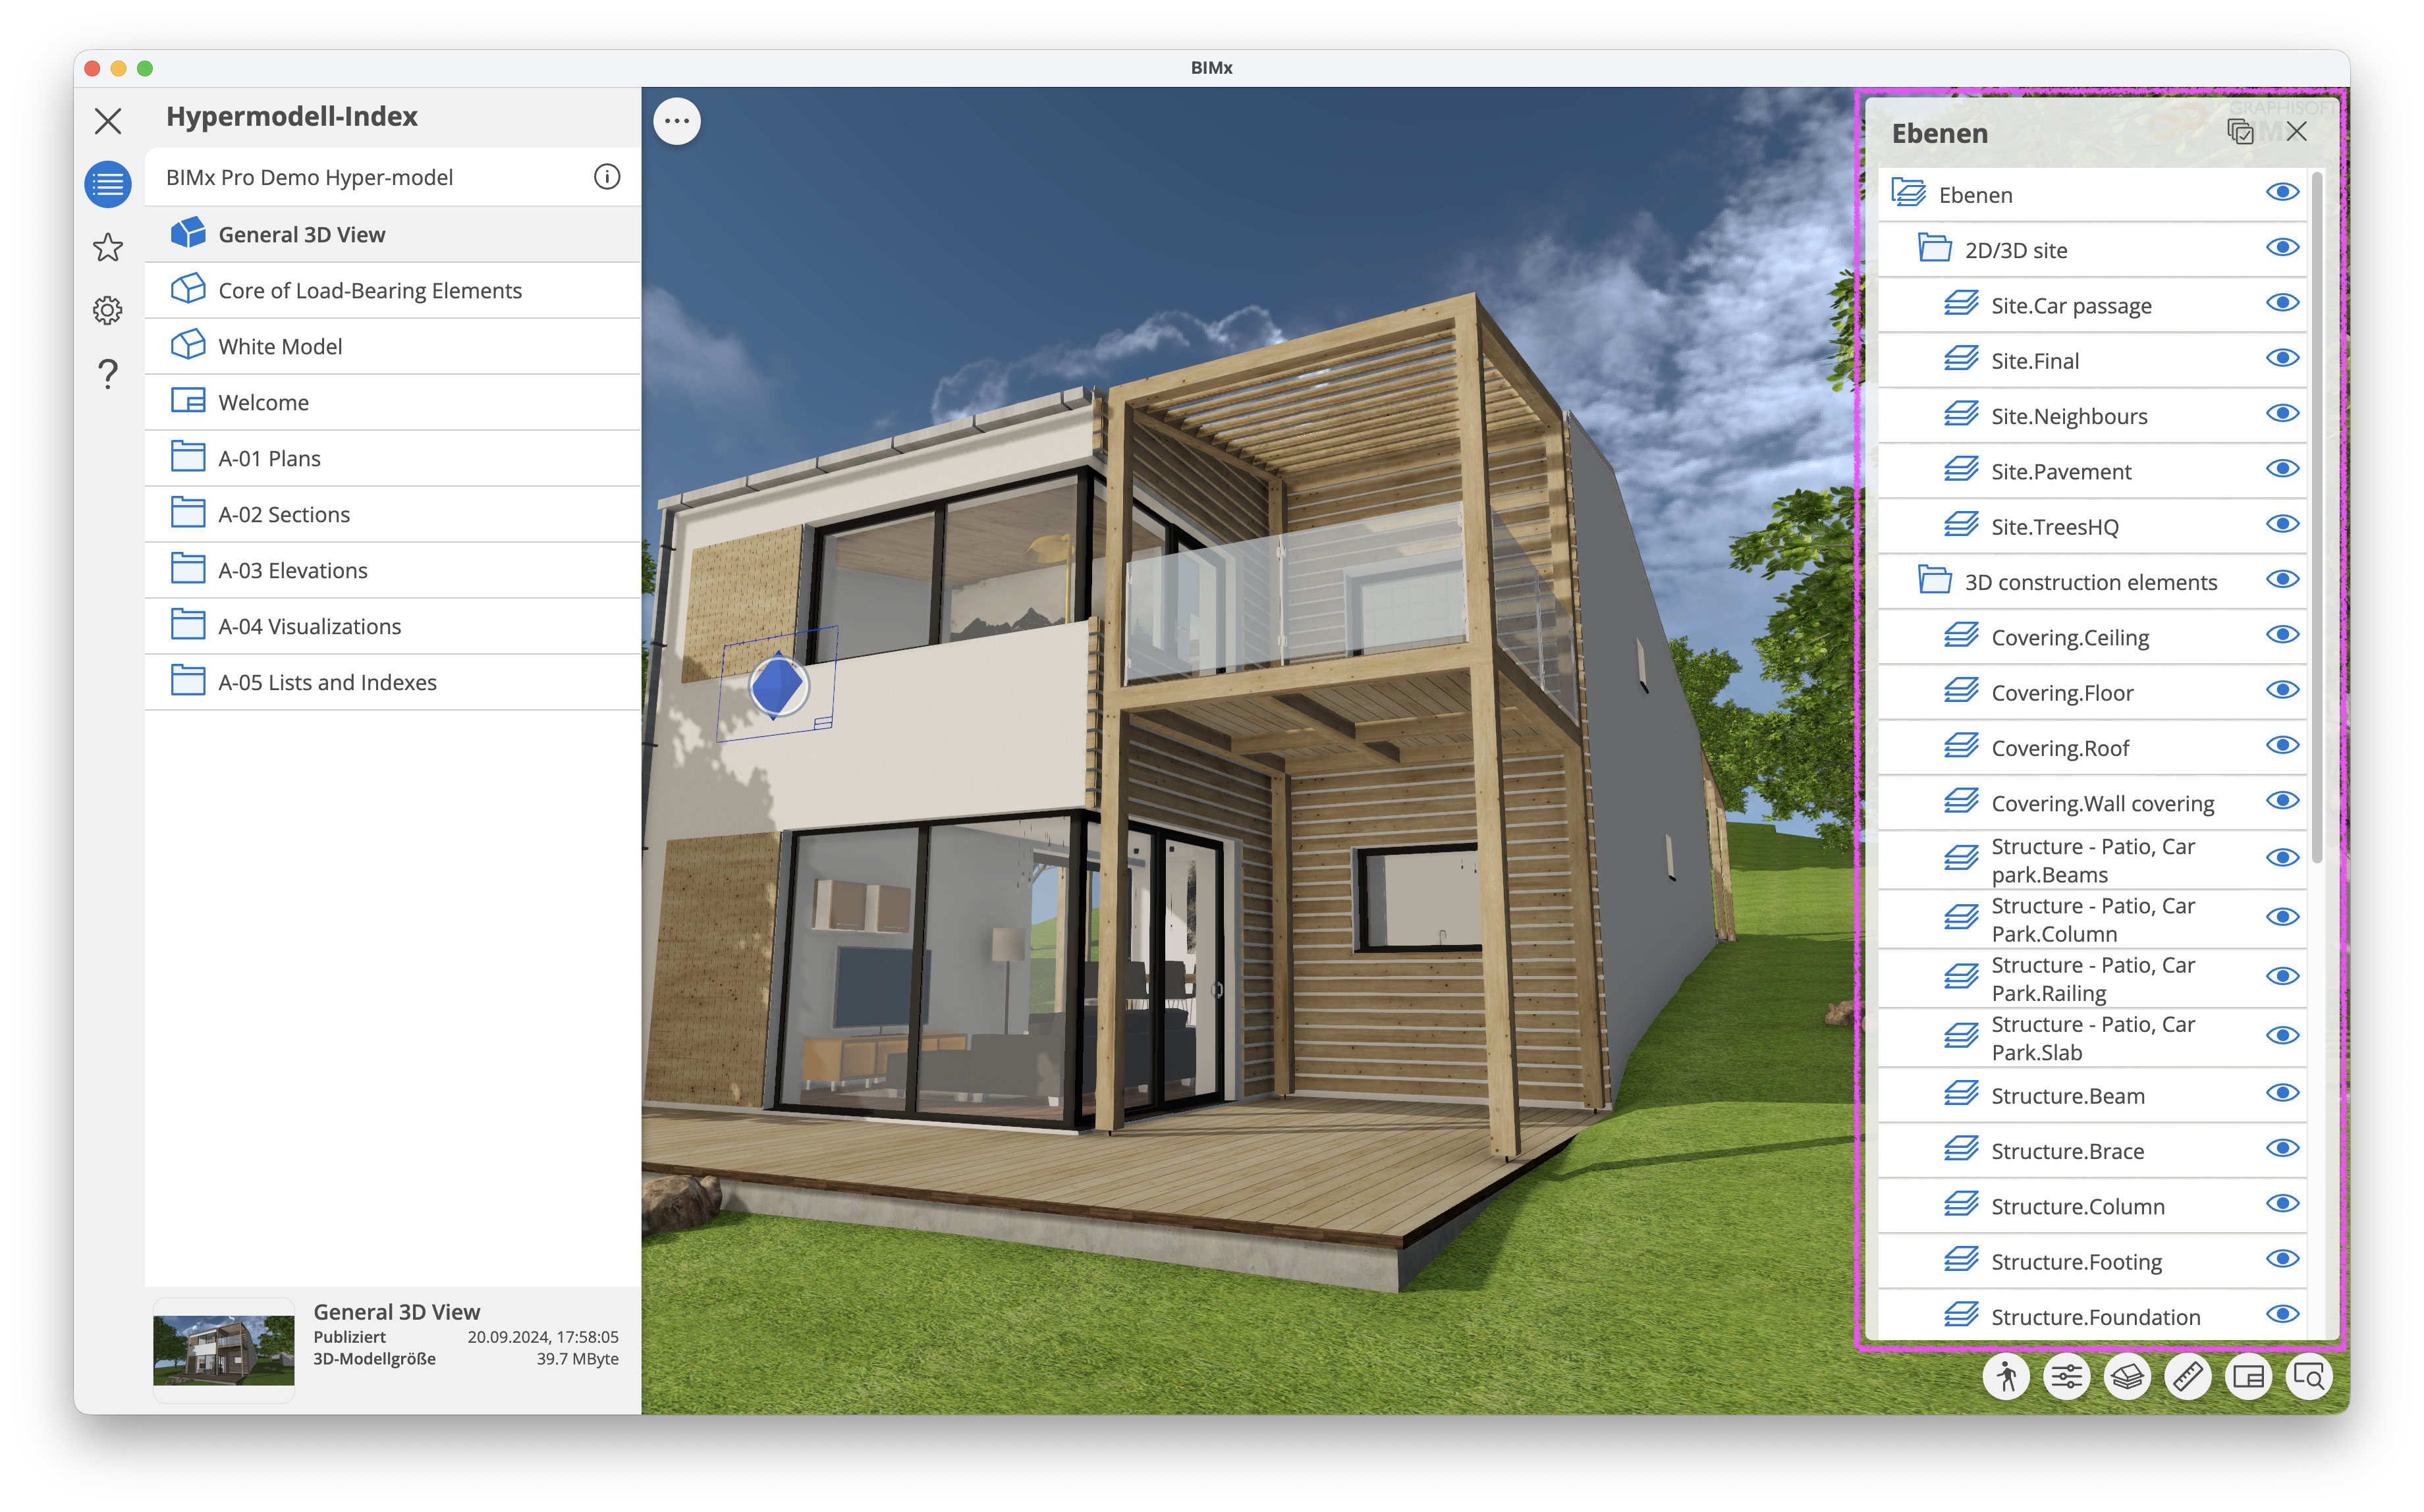Click BIMx Pro Demo Hyper-model title
Viewport: 2424px width, 1512px height.
(x=309, y=177)
